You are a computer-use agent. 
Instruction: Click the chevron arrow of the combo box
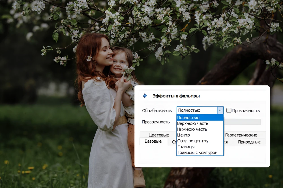(x=220, y=110)
